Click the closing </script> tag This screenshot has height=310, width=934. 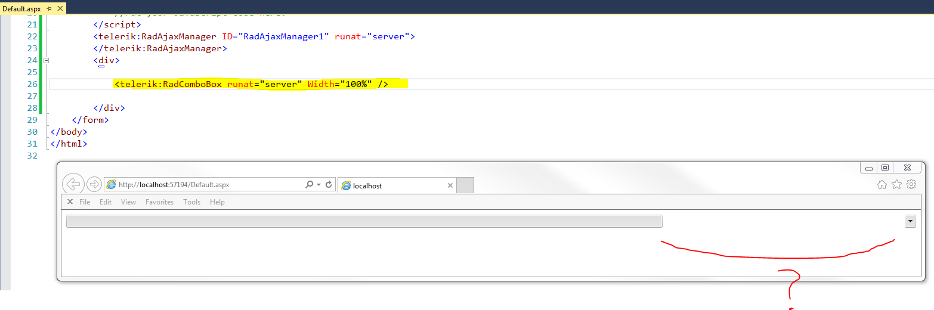117,24
